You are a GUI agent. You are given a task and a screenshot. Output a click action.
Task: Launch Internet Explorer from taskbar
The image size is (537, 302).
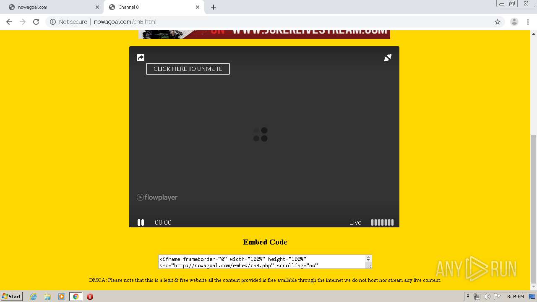[33, 297]
